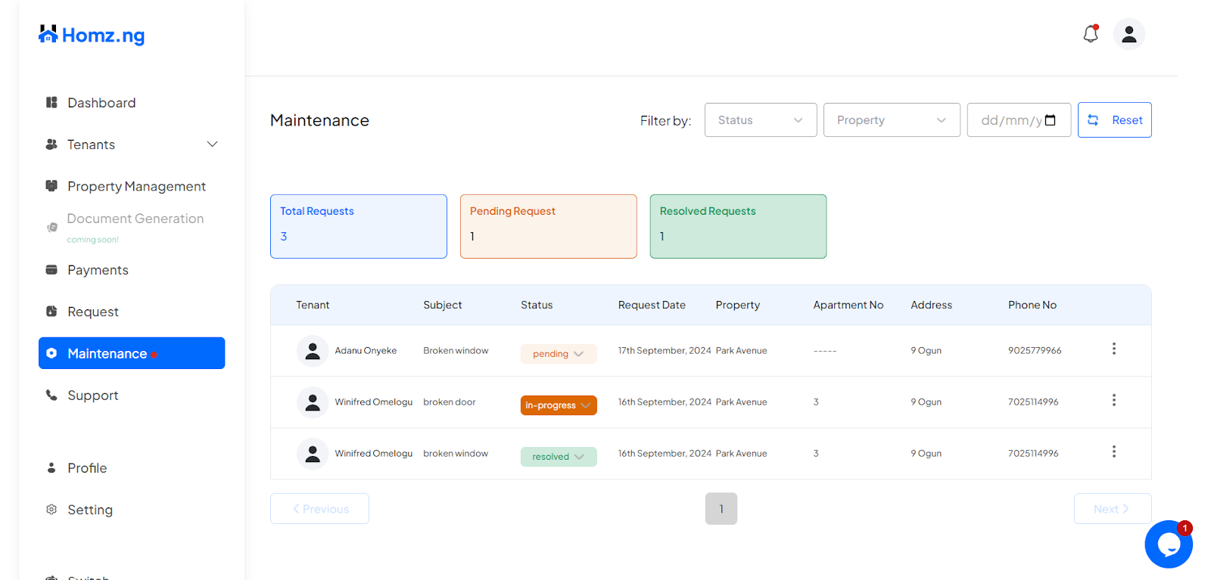The height and width of the screenshot is (580, 1211).
Task: Click the 17th September, 2024 date
Action: click(665, 351)
